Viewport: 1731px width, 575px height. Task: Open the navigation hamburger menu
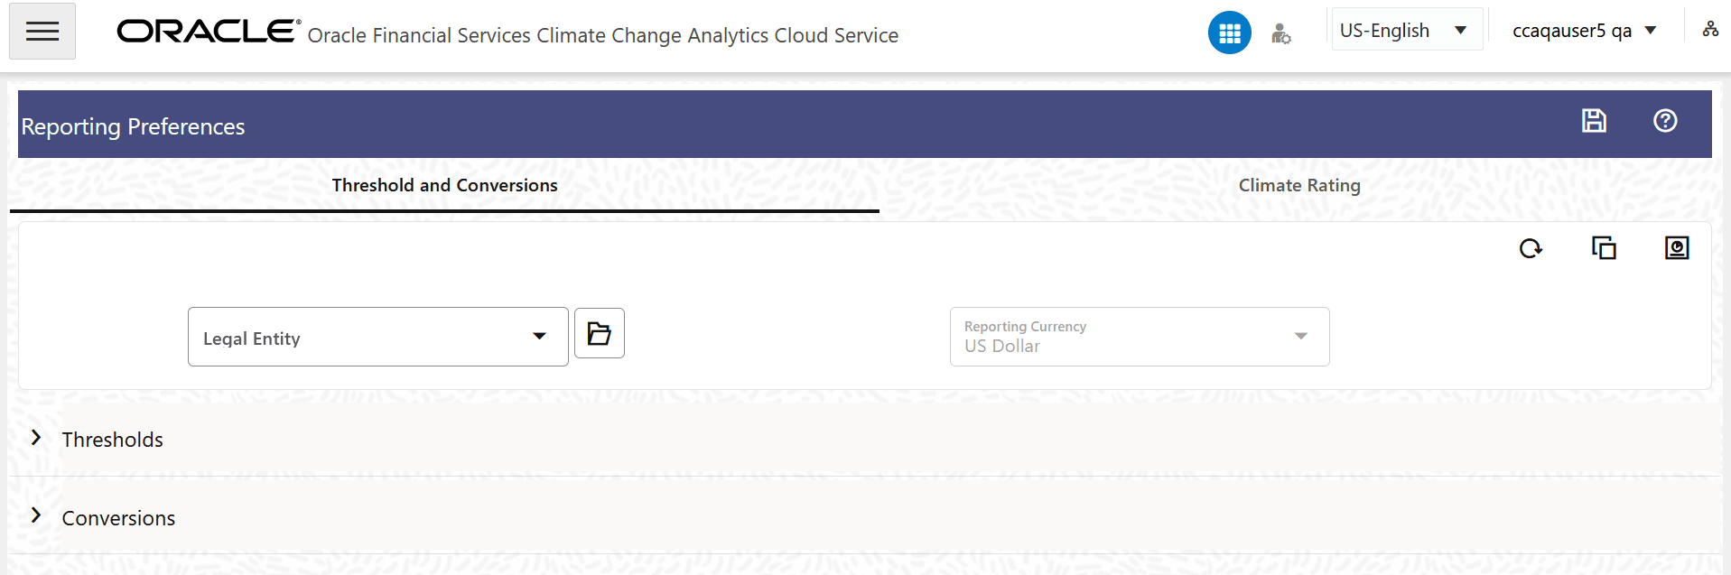(x=42, y=30)
